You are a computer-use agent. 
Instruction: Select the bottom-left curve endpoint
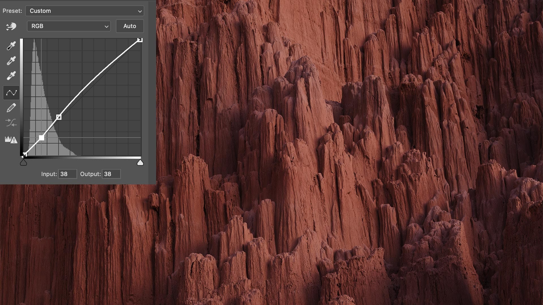[x=25, y=154]
